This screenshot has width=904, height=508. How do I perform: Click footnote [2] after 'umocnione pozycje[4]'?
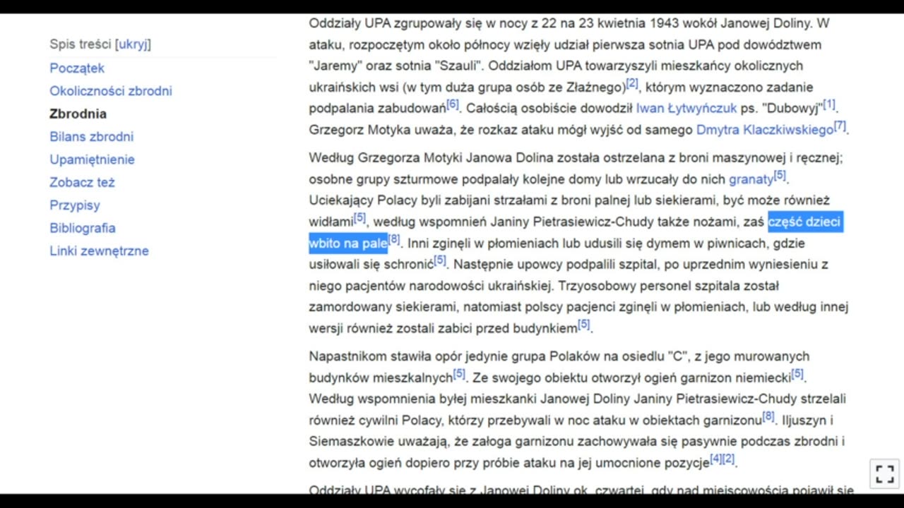click(728, 459)
